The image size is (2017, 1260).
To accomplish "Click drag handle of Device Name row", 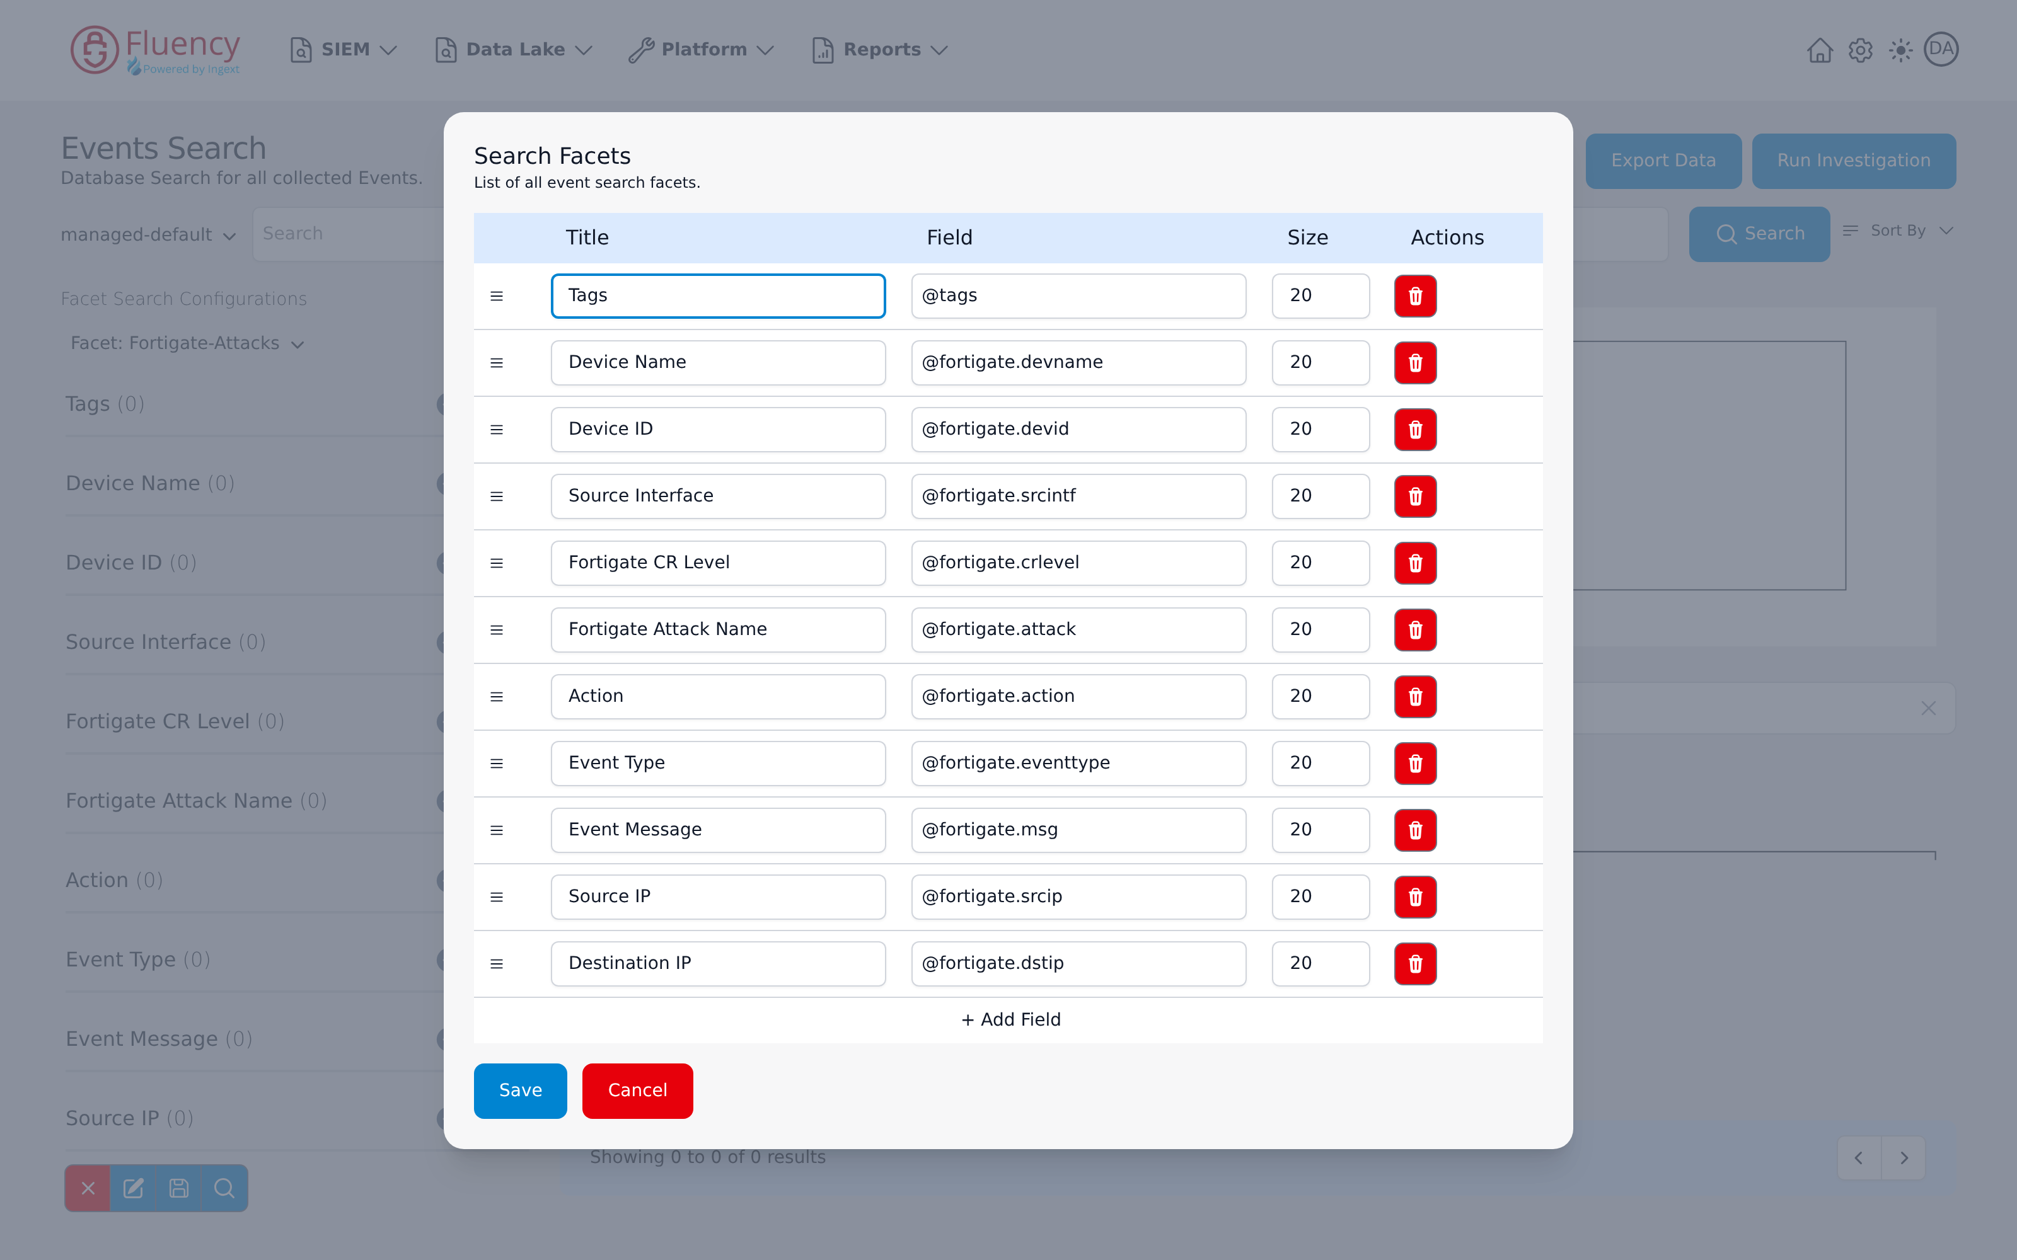I will coord(497,362).
